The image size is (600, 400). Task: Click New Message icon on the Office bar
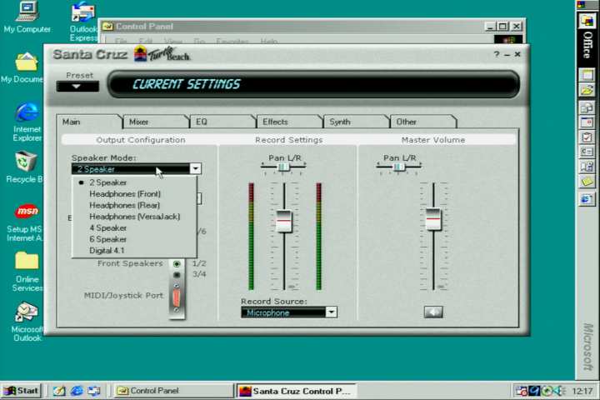click(x=587, y=107)
